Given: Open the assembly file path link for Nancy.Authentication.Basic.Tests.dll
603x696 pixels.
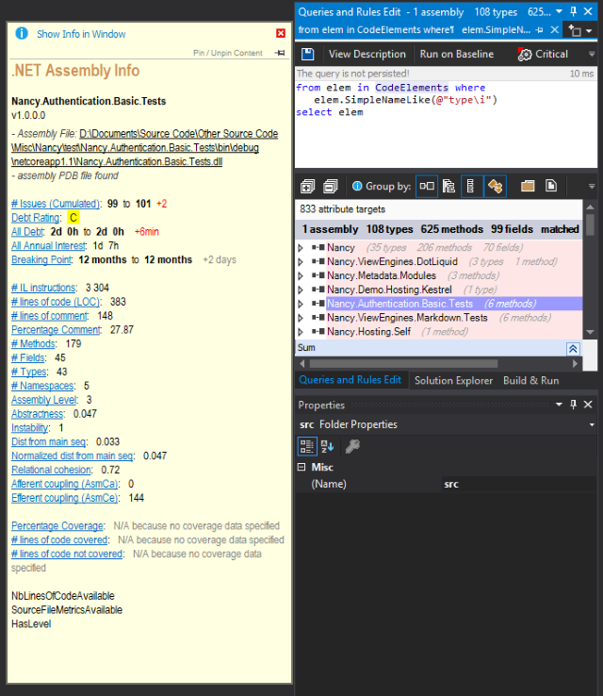Looking at the screenshot, I should click(144, 148).
